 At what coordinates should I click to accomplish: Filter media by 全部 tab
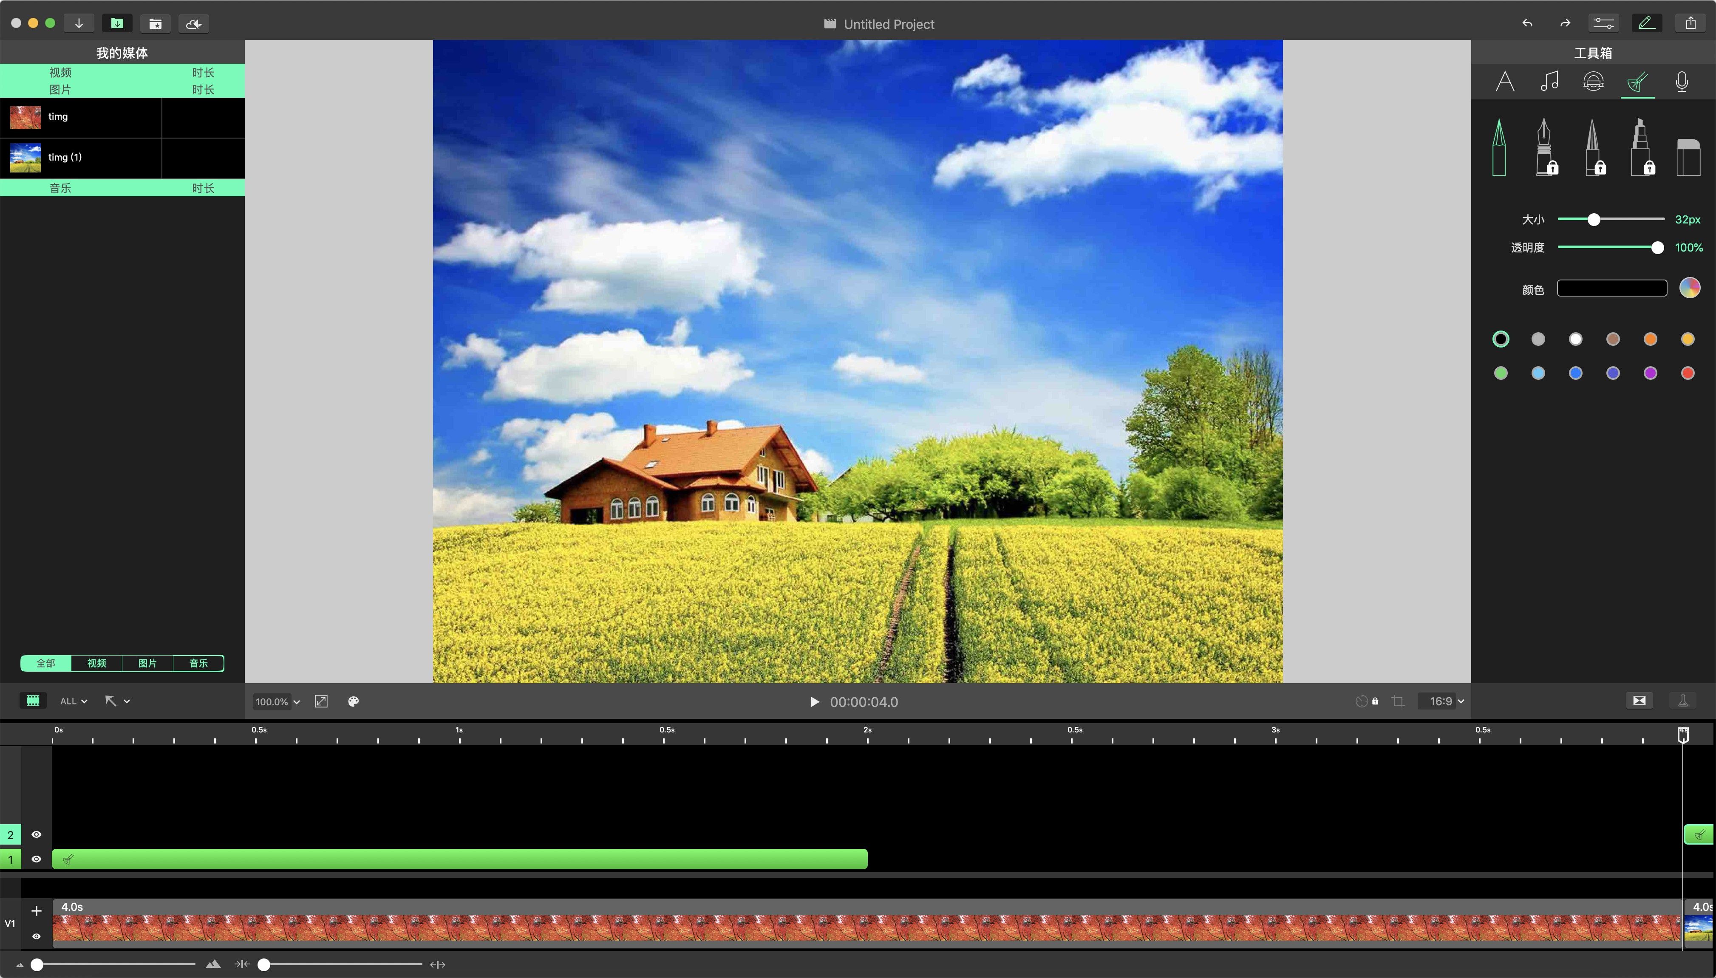pos(46,663)
